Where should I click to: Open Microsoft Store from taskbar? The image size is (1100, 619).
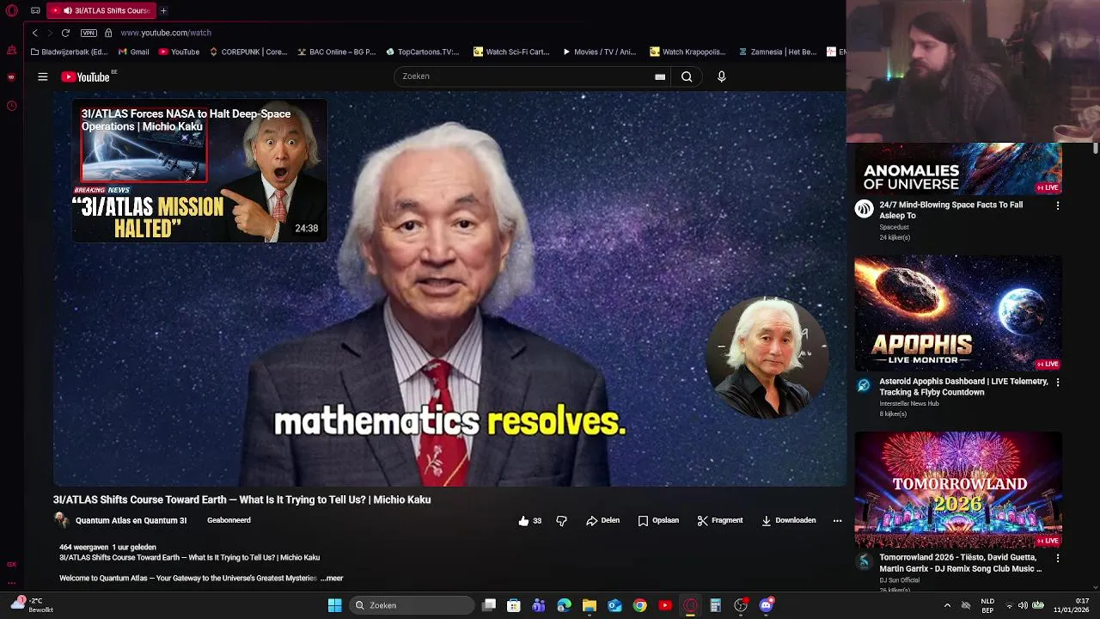513,605
